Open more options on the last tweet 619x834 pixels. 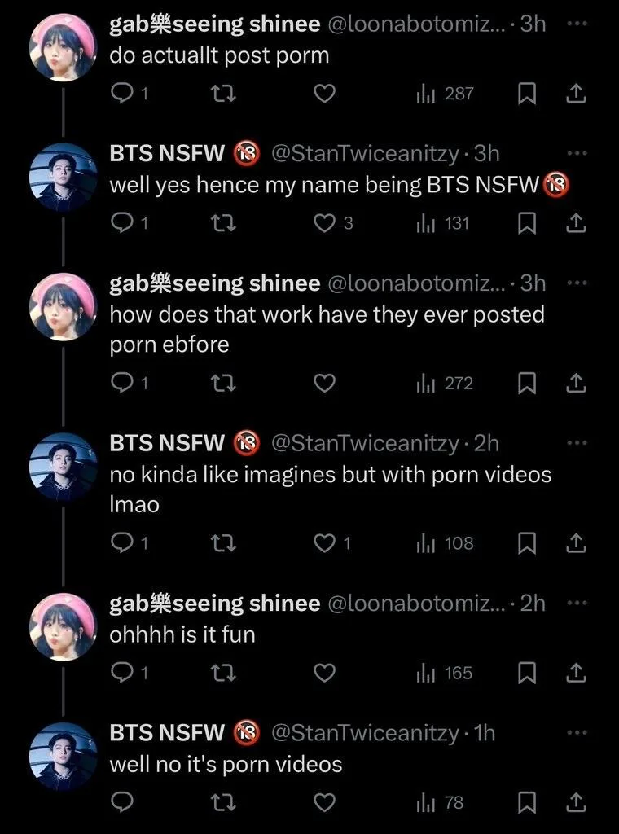click(577, 732)
